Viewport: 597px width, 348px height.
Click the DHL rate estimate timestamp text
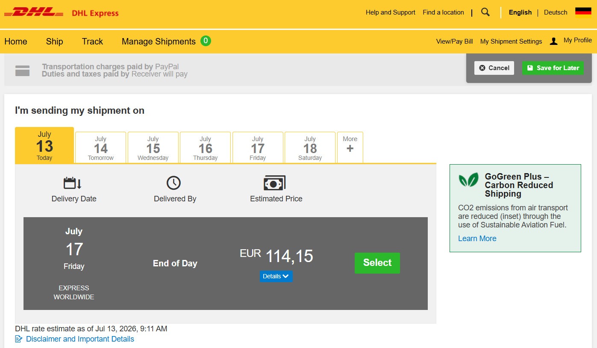point(91,329)
